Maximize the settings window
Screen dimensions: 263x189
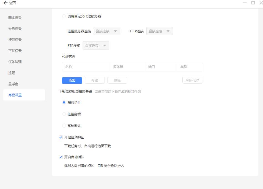point(253,3)
